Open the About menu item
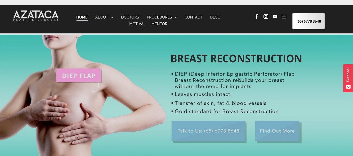 pyautogui.click(x=102, y=17)
